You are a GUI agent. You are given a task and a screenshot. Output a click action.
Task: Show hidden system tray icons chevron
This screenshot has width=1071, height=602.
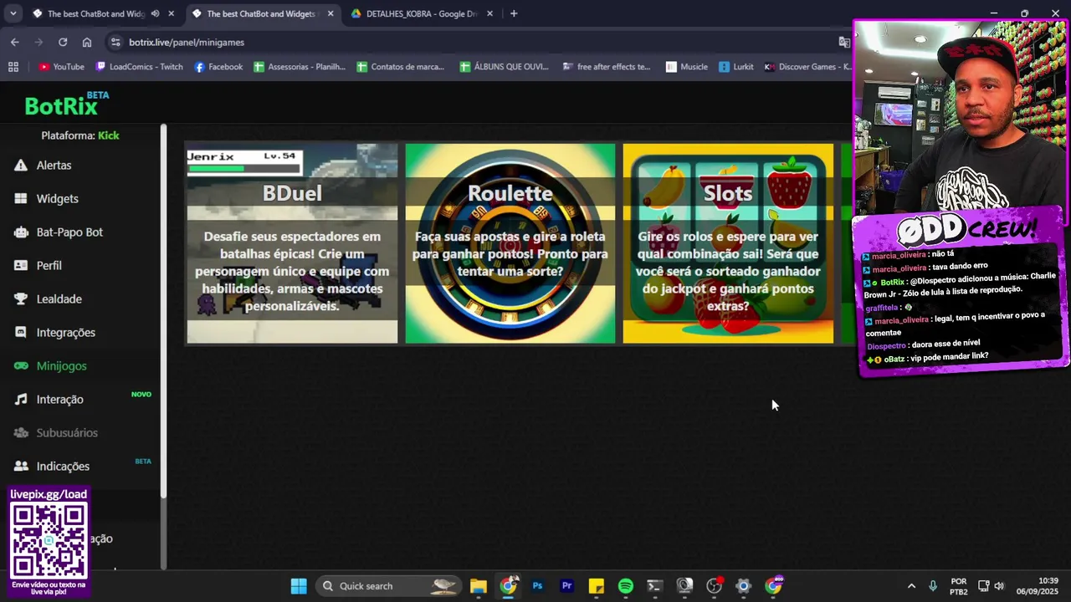point(912,586)
